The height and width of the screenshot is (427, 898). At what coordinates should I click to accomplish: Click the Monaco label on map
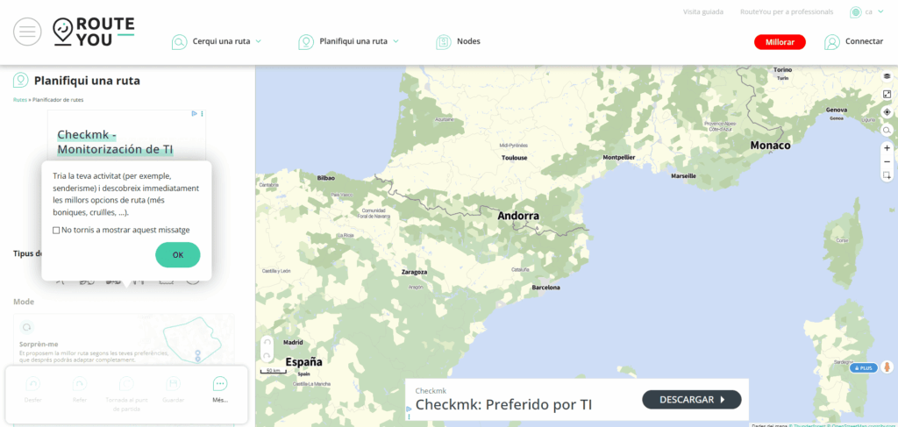point(770,146)
